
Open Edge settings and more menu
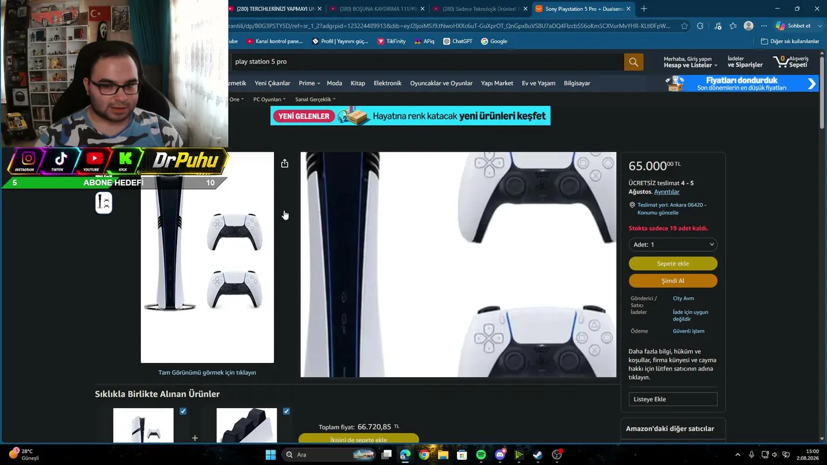(x=764, y=26)
